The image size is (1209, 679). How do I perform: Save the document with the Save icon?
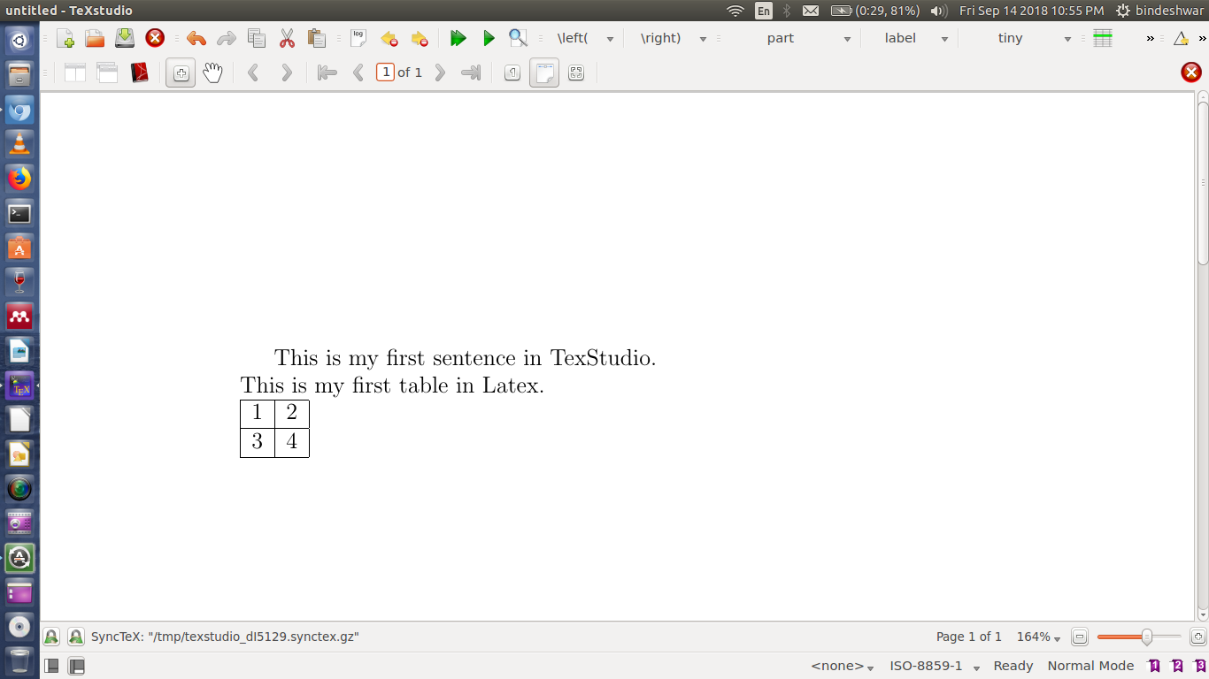125,38
